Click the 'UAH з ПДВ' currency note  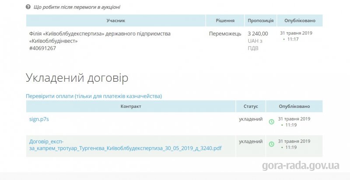(x=255, y=45)
